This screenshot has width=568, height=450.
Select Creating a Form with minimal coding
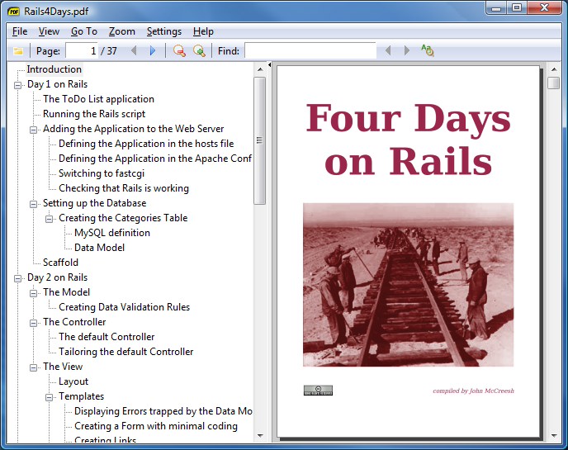[x=156, y=426]
